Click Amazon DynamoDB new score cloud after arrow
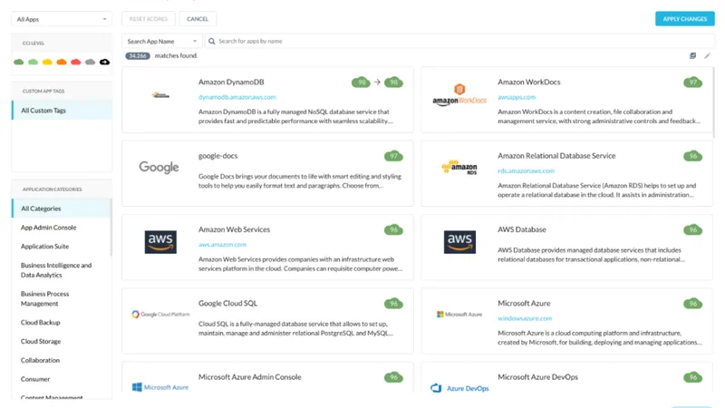725x408 pixels. tap(393, 83)
